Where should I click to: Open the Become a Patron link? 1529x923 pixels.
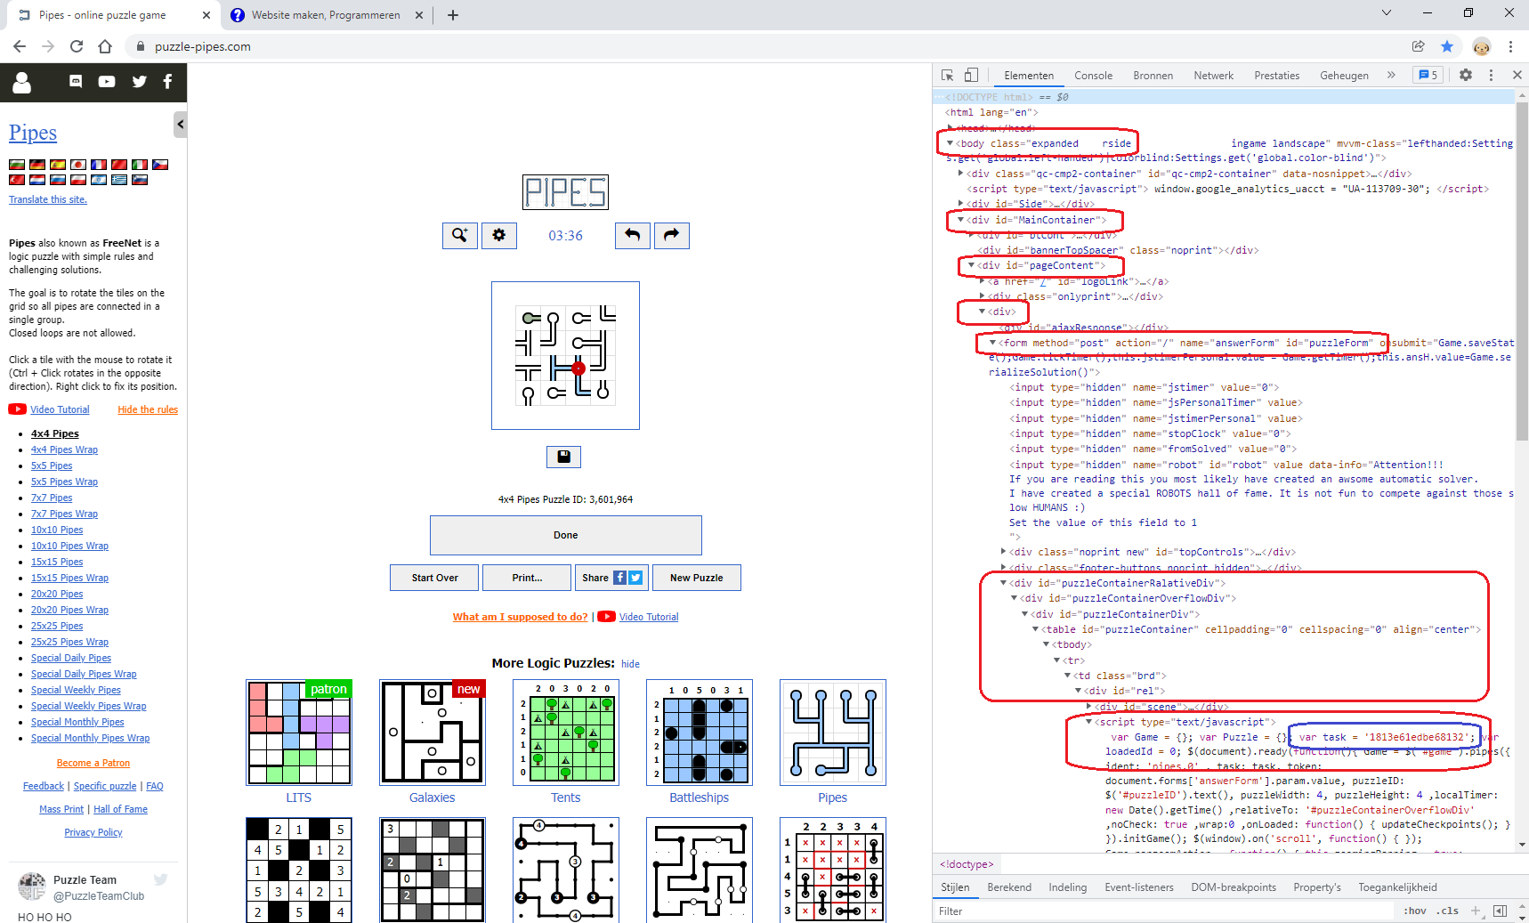[93, 763]
